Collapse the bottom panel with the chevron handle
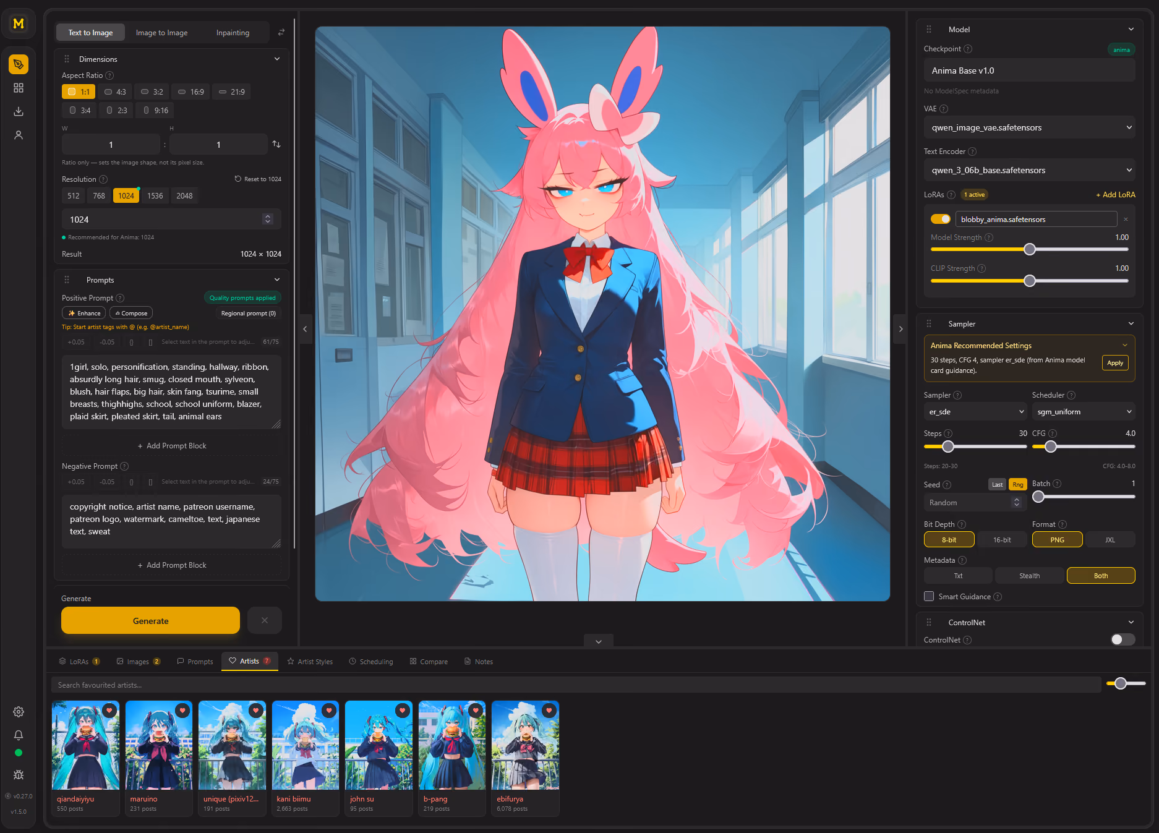The height and width of the screenshot is (833, 1159). point(598,642)
